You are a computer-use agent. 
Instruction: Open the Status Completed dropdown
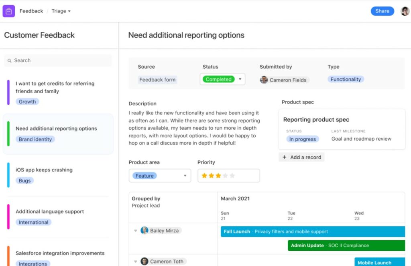coord(222,79)
